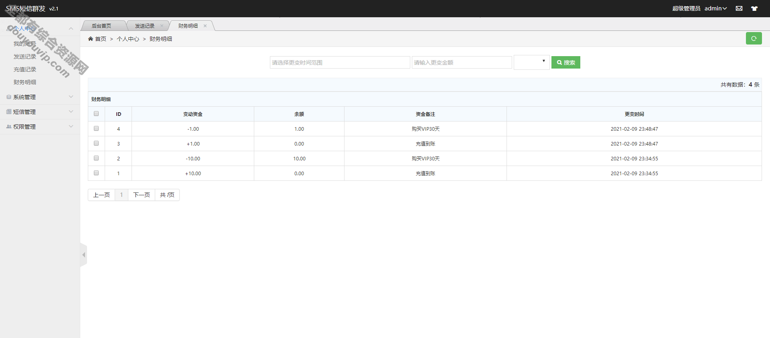The height and width of the screenshot is (338, 770).
Task: Open 发送记录 in the sidebar
Action: [25, 57]
